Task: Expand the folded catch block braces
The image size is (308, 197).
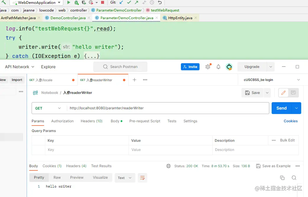Action: click(x=92, y=56)
